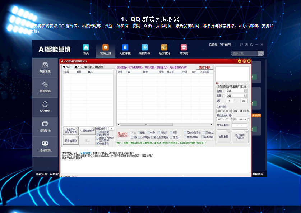Enable the 性别 export checkbox
The width and height of the screenshot is (301, 213).
149,133
